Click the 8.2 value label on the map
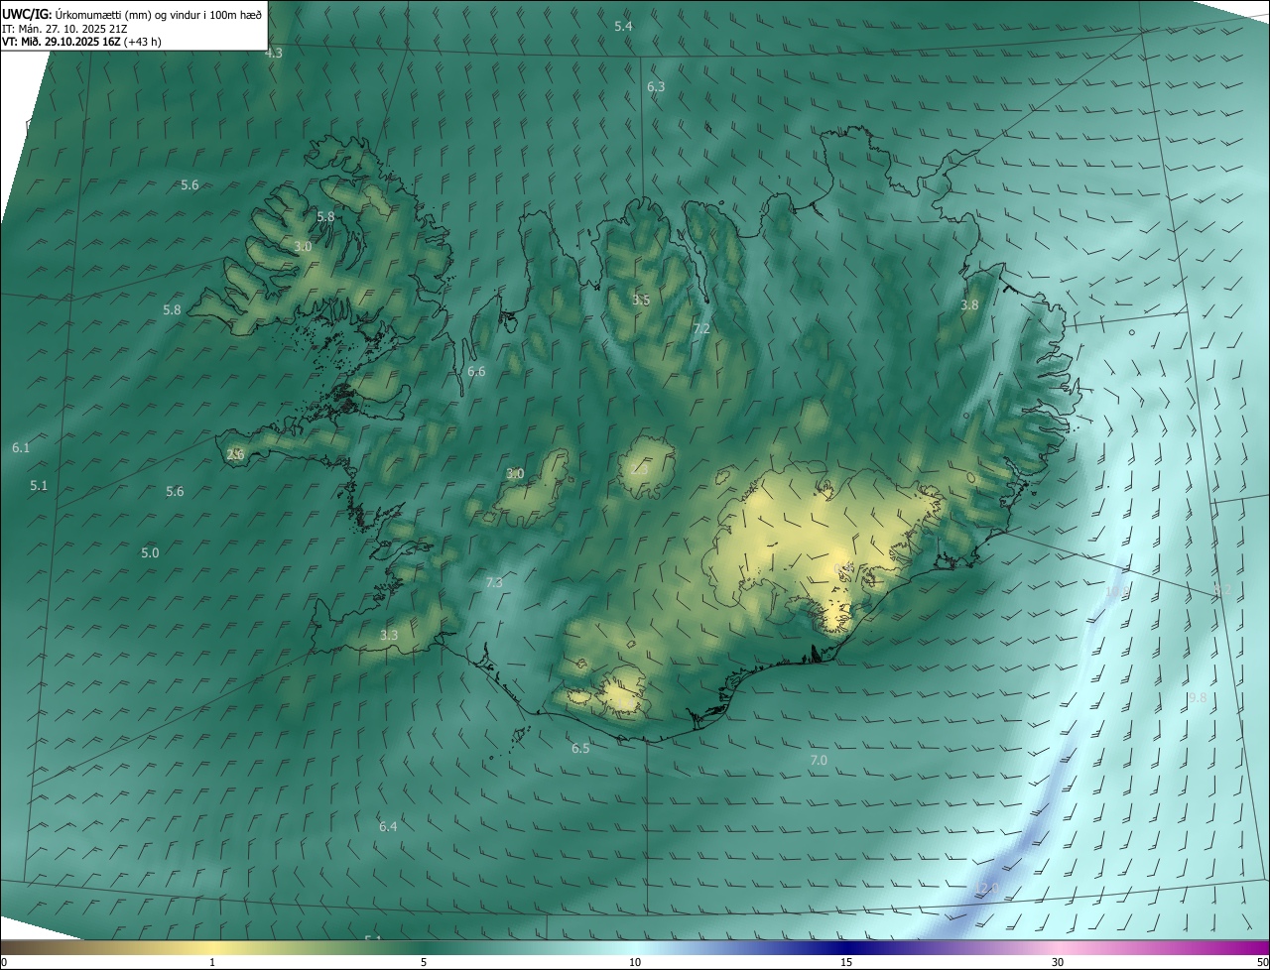The width and height of the screenshot is (1270, 970). click(x=1222, y=589)
